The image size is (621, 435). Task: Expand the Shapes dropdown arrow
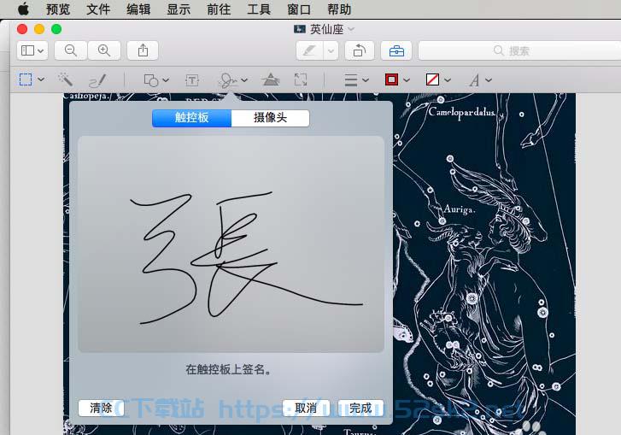[x=166, y=80]
